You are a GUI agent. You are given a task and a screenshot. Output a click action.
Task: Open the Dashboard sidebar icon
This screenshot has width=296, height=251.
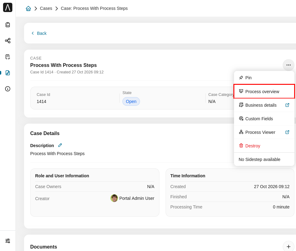pos(8,25)
